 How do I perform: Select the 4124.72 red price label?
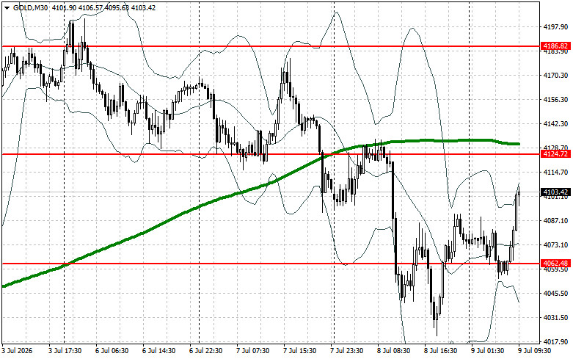(x=555, y=154)
